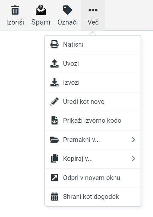Viewport: 153px width, 217px height.
Task: Click the copy pages icon for Kopiraj
Action: point(54,159)
